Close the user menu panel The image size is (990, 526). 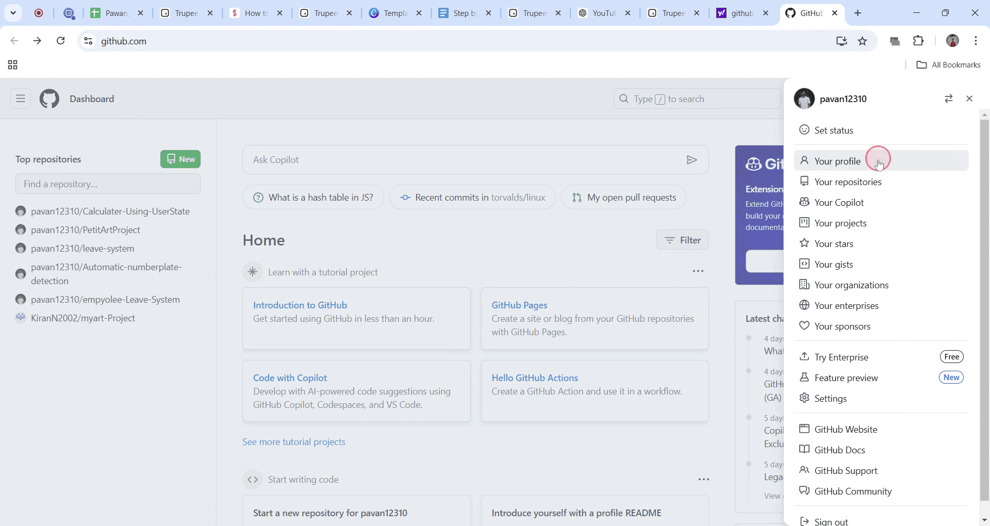969,98
